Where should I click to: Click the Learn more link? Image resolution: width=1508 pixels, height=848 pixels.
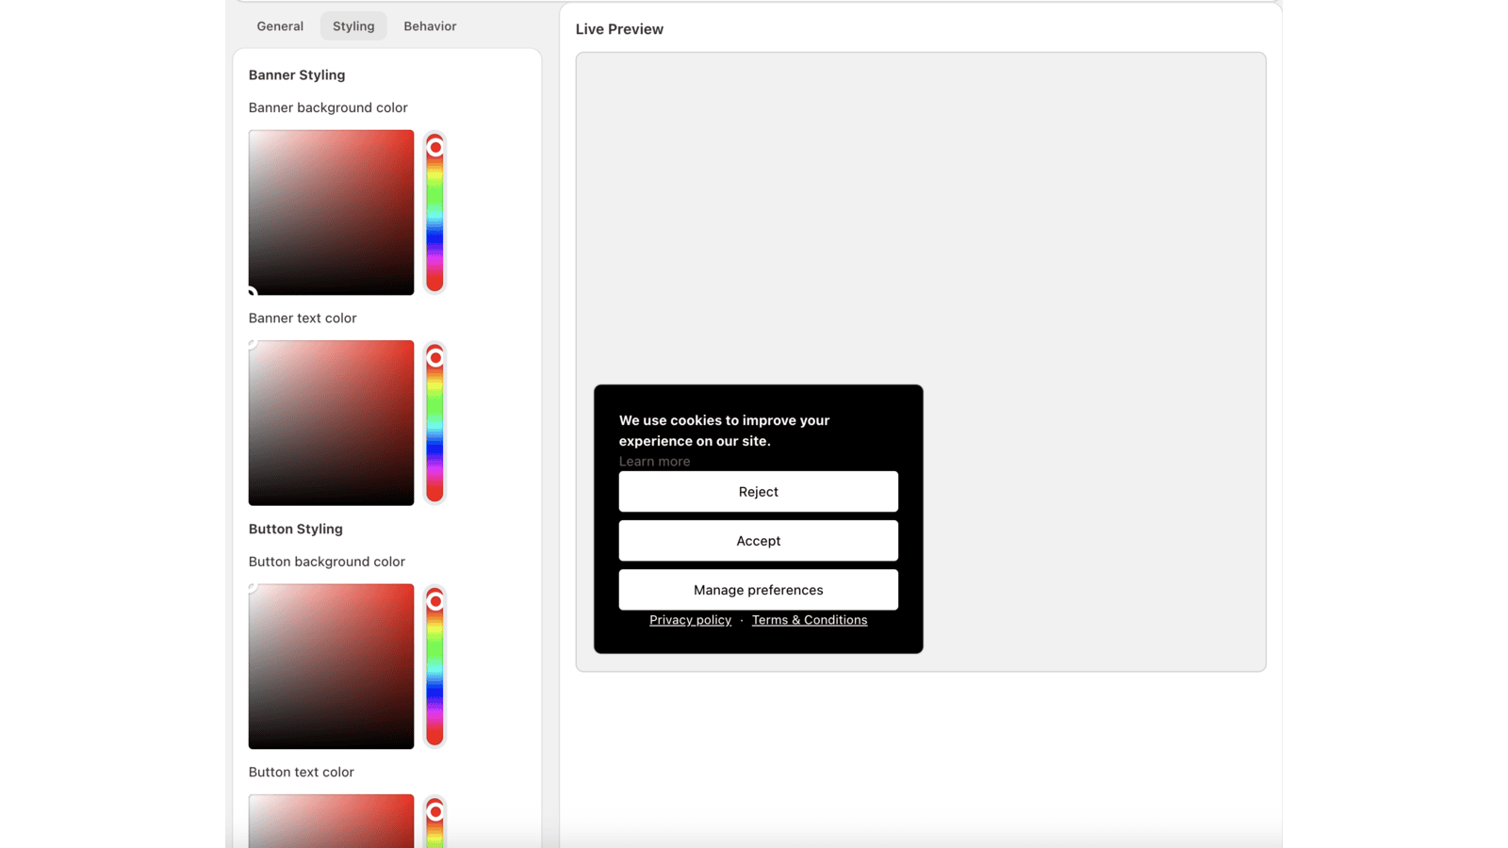654,462
